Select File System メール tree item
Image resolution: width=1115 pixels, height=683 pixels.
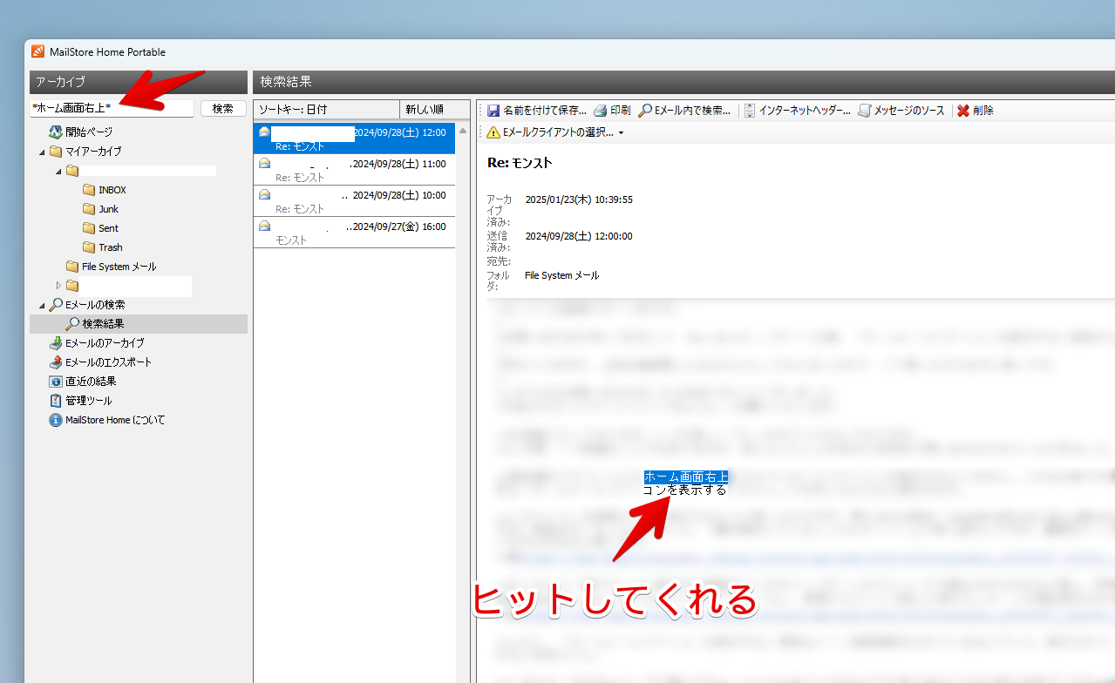point(119,267)
